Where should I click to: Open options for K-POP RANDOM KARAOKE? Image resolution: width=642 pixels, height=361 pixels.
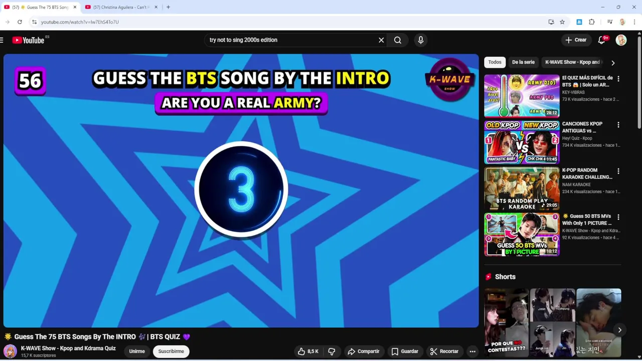(618, 171)
